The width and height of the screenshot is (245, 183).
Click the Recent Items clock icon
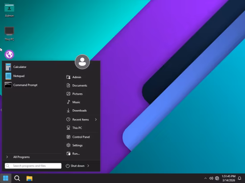coord(68,119)
